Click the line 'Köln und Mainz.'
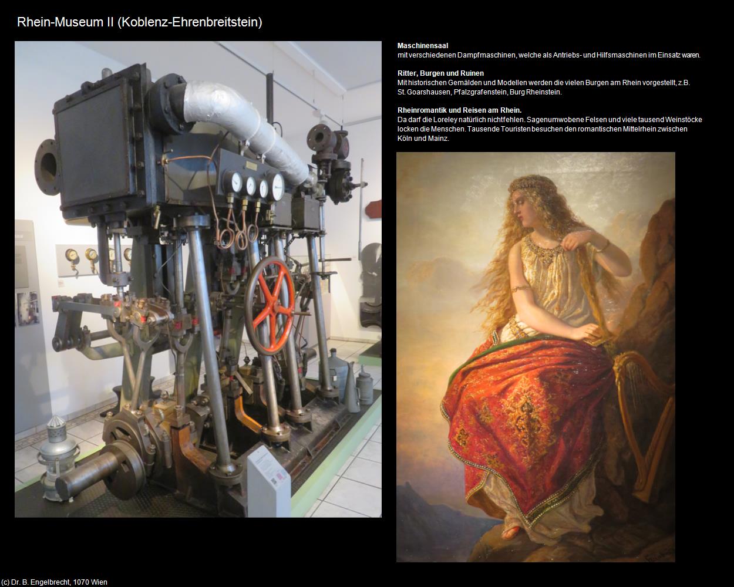 [x=423, y=139]
